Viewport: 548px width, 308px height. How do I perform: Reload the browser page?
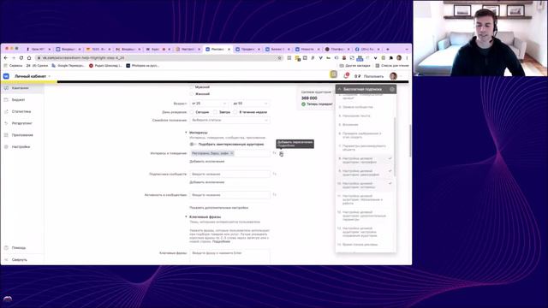coord(21,58)
